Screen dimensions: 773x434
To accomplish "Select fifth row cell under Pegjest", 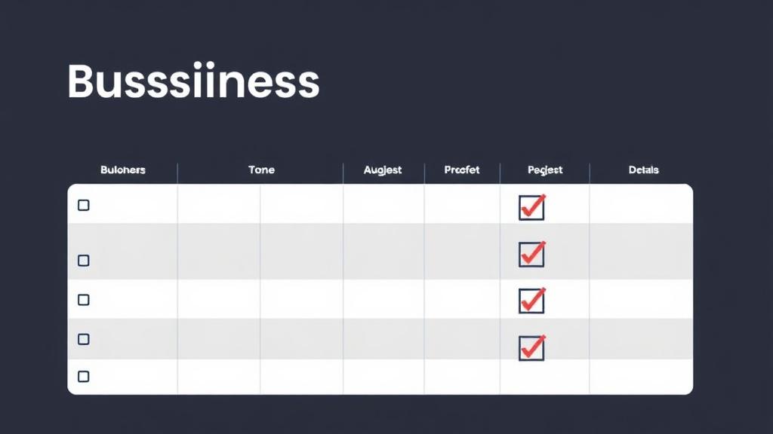I will pos(545,377).
